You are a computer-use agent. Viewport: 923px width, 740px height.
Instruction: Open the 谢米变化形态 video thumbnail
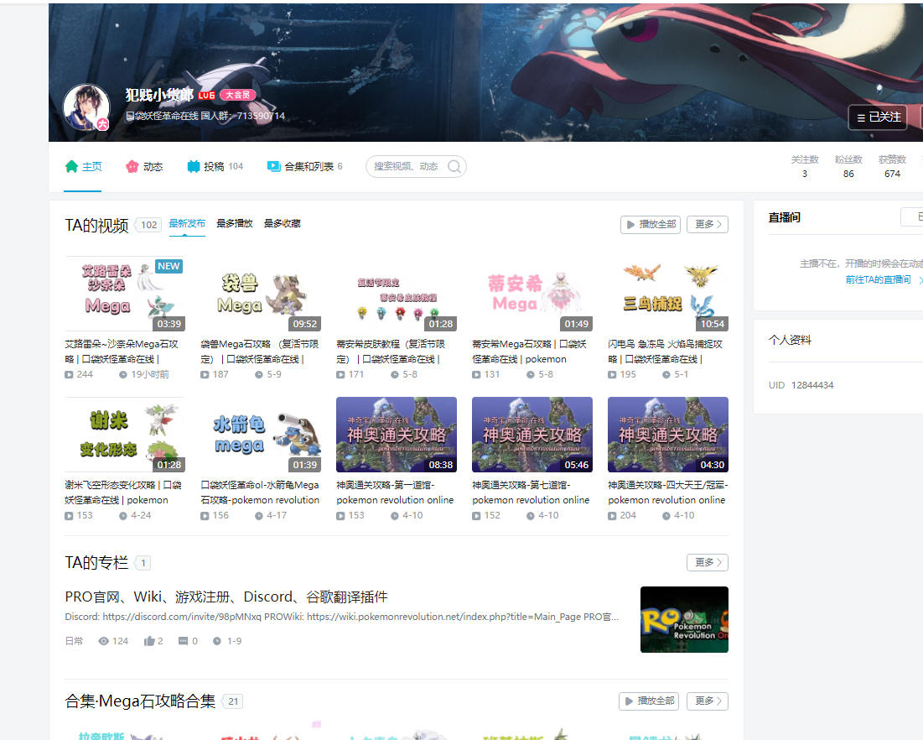pyautogui.click(x=125, y=435)
